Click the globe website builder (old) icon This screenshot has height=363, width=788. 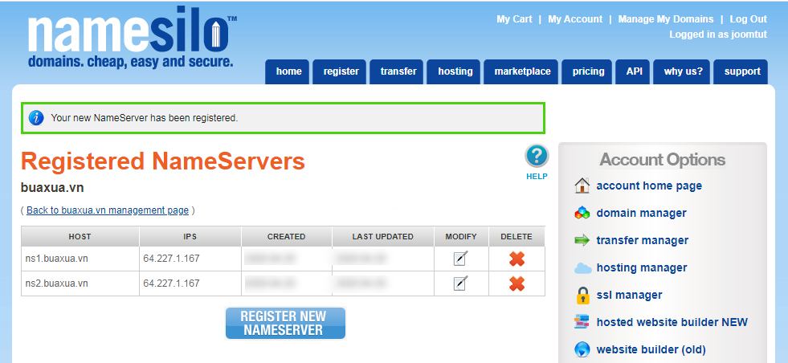pyautogui.click(x=582, y=349)
